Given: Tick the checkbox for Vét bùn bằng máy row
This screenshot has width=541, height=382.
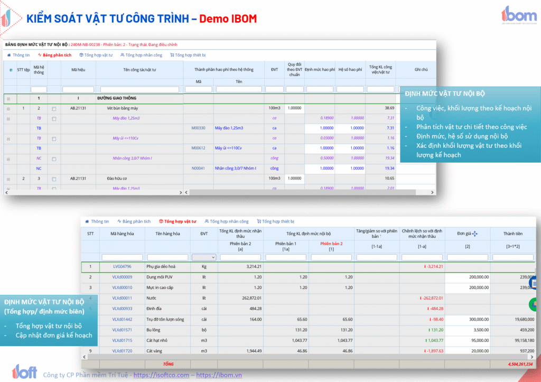Looking at the screenshot, I should coord(54,108).
